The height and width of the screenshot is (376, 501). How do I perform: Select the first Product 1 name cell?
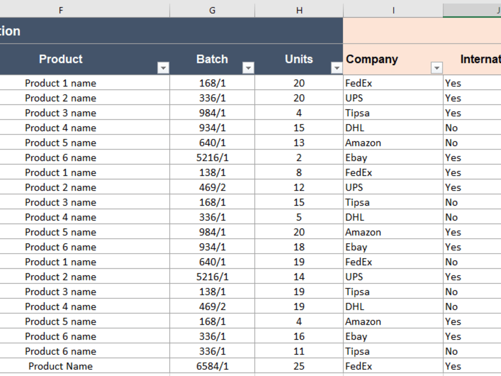pyautogui.click(x=61, y=83)
